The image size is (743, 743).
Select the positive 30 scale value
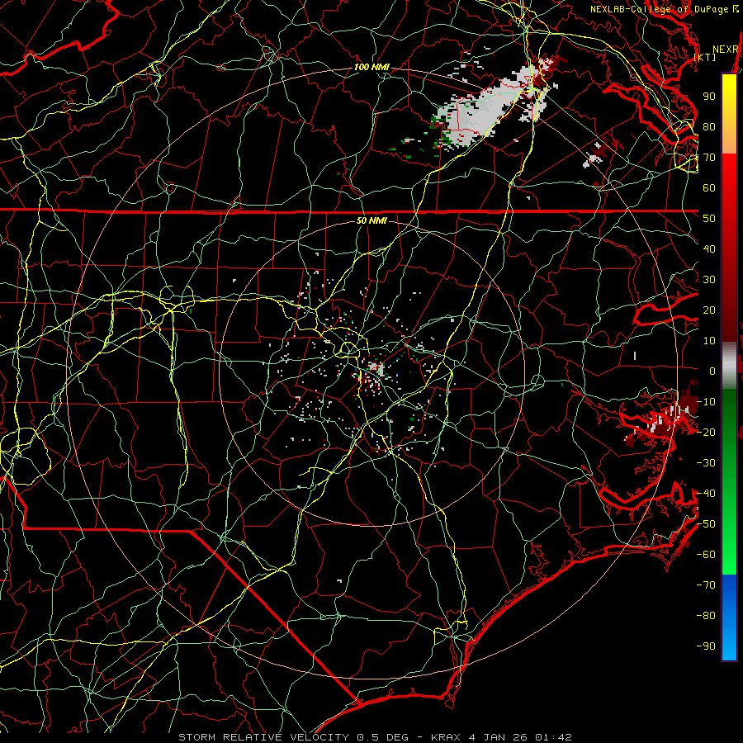pyautogui.click(x=709, y=280)
